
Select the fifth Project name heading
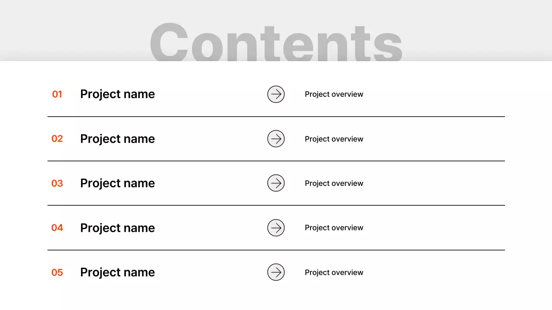coord(117,272)
